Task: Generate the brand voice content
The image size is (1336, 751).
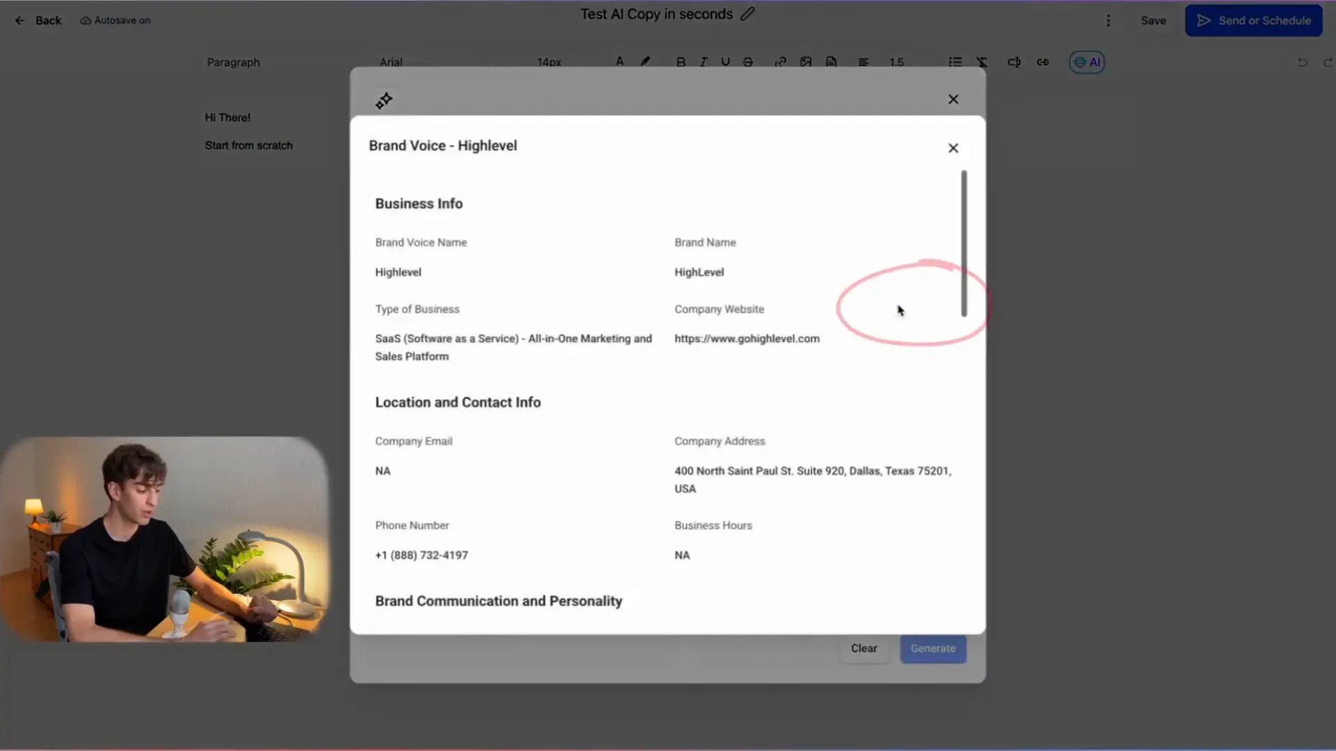Action: 932,648
